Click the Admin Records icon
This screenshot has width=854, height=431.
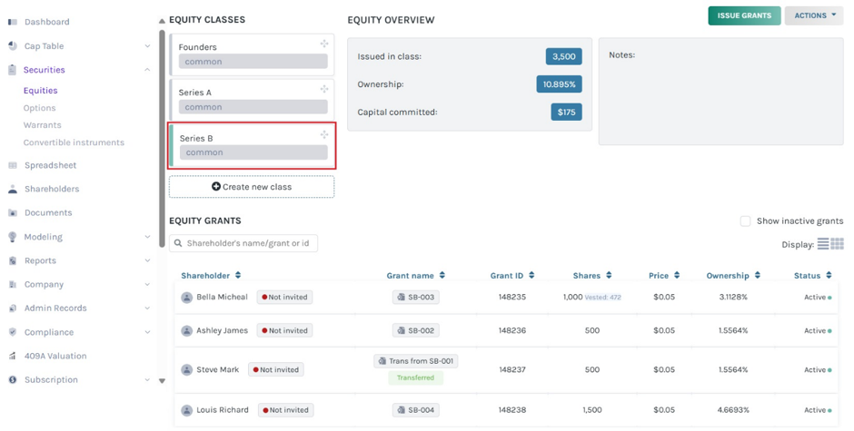click(13, 308)
